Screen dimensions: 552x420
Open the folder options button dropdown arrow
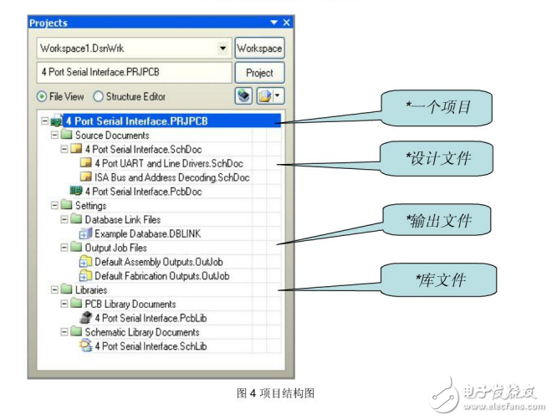(278, 96)
